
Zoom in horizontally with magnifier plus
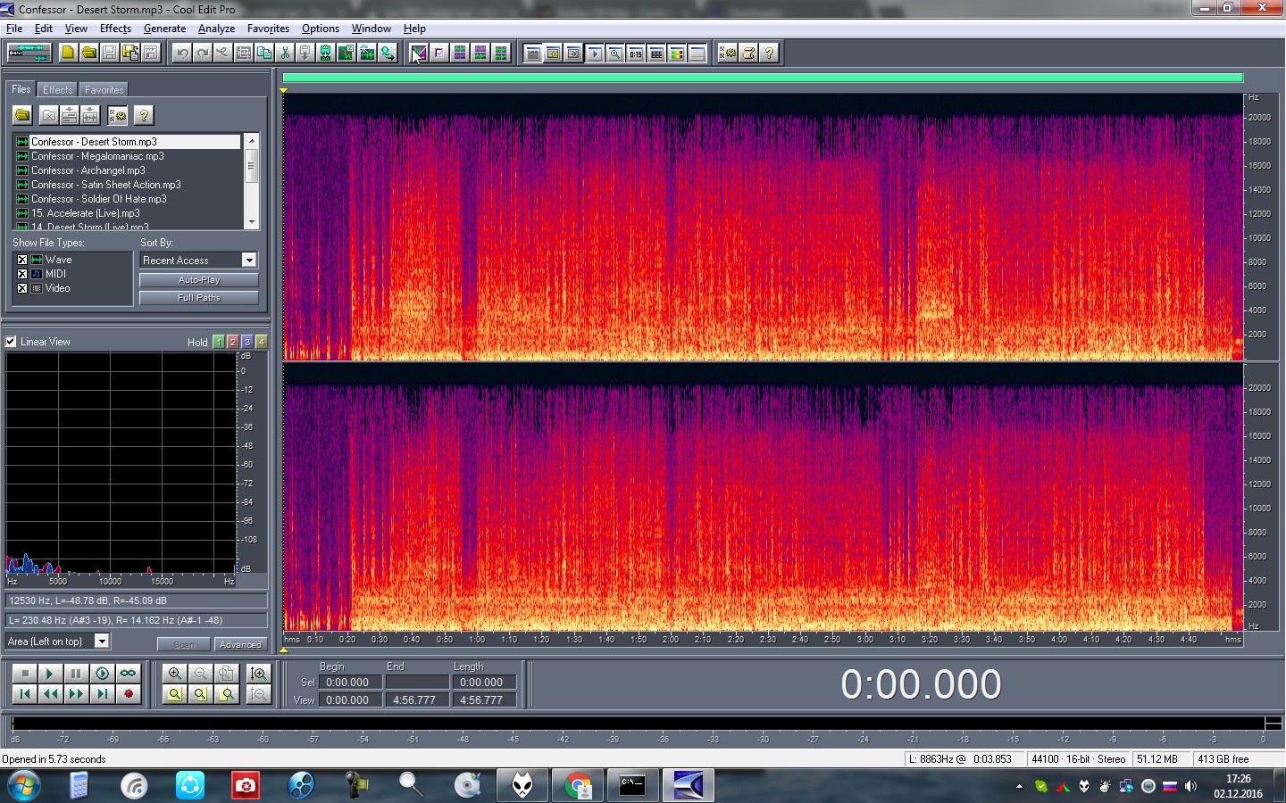175,674
